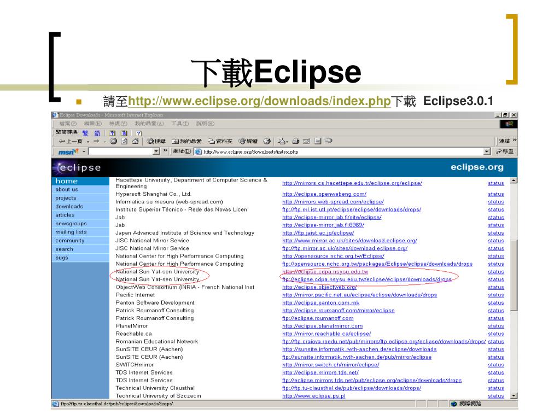Click the Stop loading icon
Viewport: 560px width, 420px height.
114,142
